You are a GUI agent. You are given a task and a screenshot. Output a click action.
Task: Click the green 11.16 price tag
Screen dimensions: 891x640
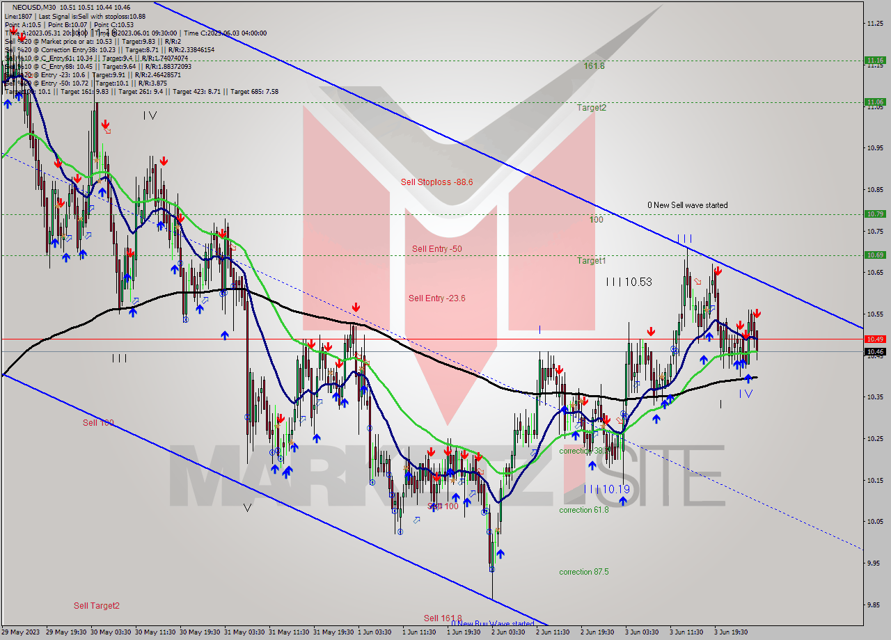click(875, 61)
